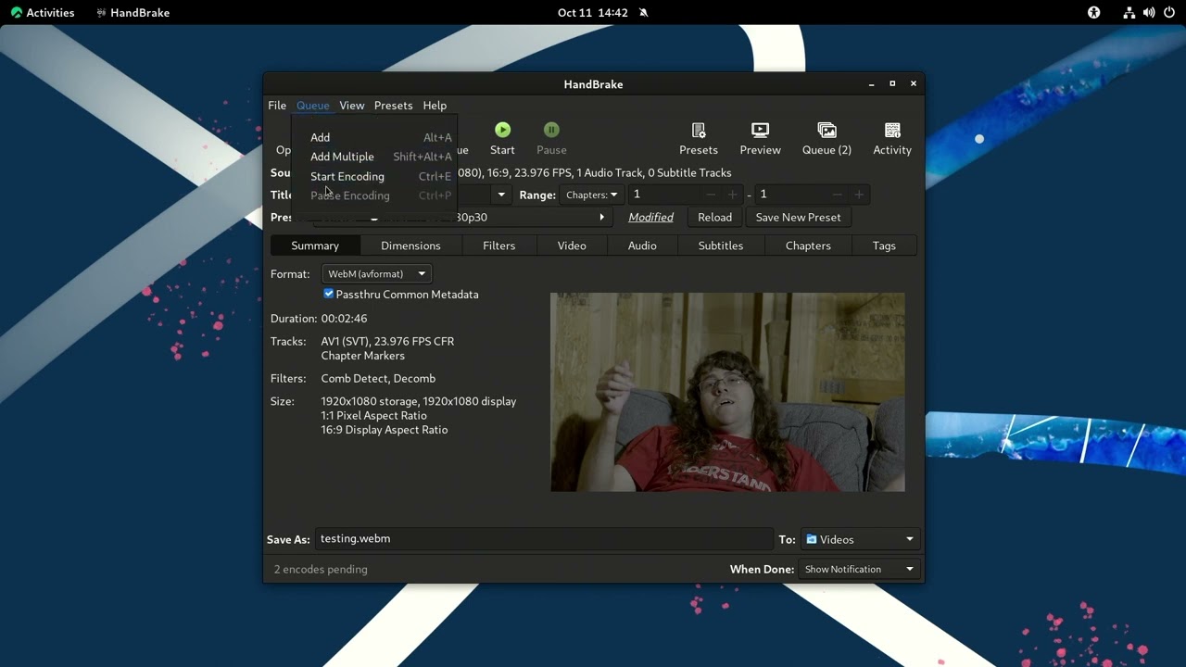Click the green Start encoding icon
Viewport: 1186px width, 667px height.
502,130
